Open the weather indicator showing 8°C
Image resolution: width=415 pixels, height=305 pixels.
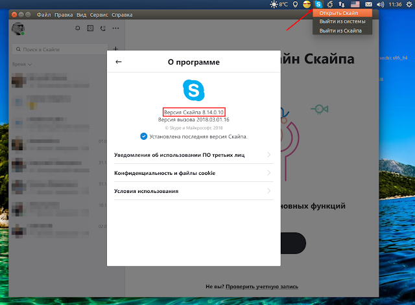point(279,5)
